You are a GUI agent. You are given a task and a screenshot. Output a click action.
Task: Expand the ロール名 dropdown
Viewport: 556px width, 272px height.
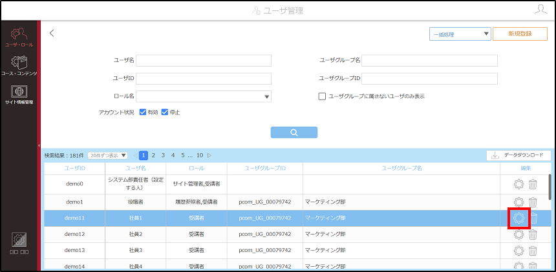(204, 96)
